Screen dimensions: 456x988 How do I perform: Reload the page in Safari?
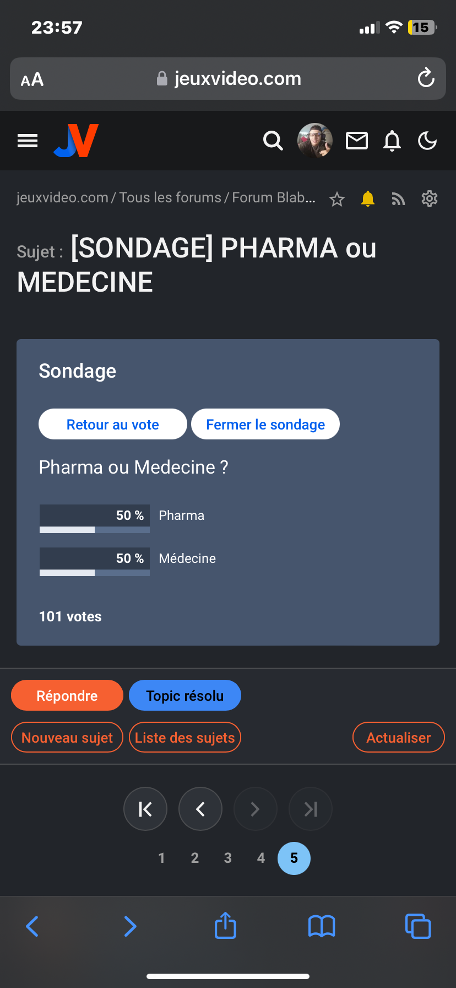click(426, 78)
